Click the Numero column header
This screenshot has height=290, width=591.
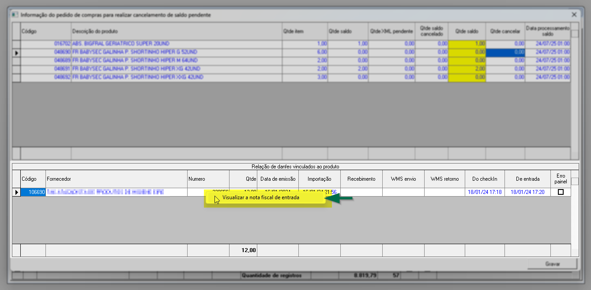[208, 179]
